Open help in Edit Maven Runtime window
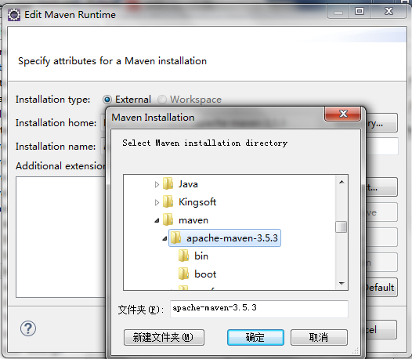 click(28, 328)
